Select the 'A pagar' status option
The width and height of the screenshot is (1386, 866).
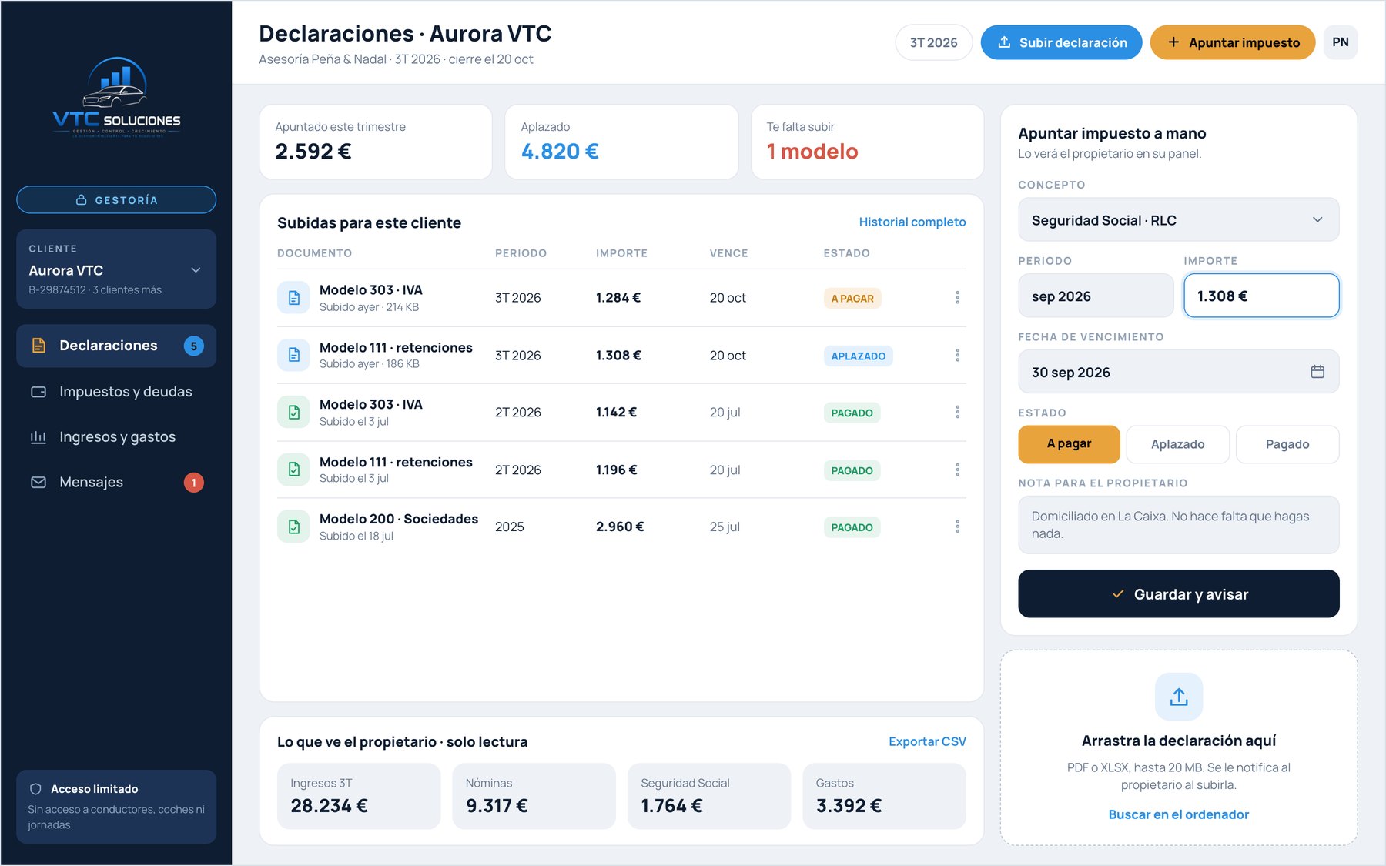point(1069,444)
